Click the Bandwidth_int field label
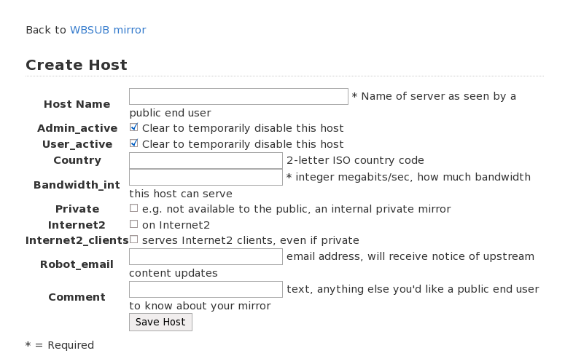 (x=77, y=185)
